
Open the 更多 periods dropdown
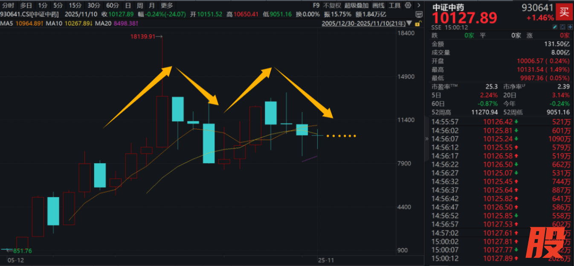pos(167,6)
